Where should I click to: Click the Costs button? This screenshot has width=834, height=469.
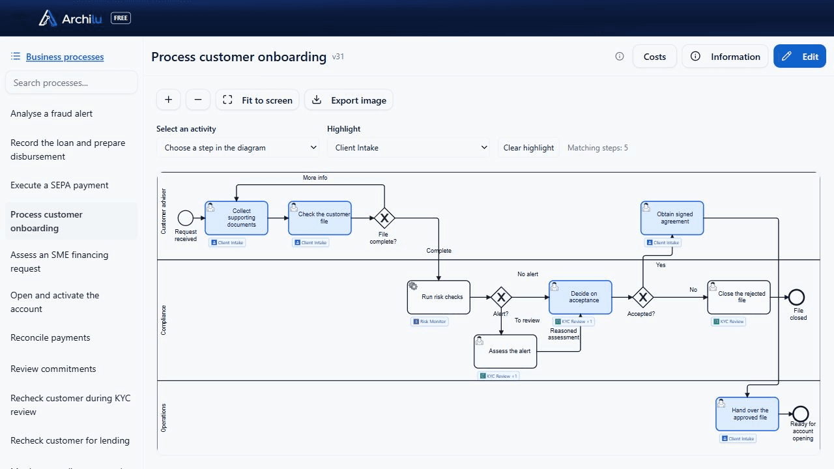[655, 57]
